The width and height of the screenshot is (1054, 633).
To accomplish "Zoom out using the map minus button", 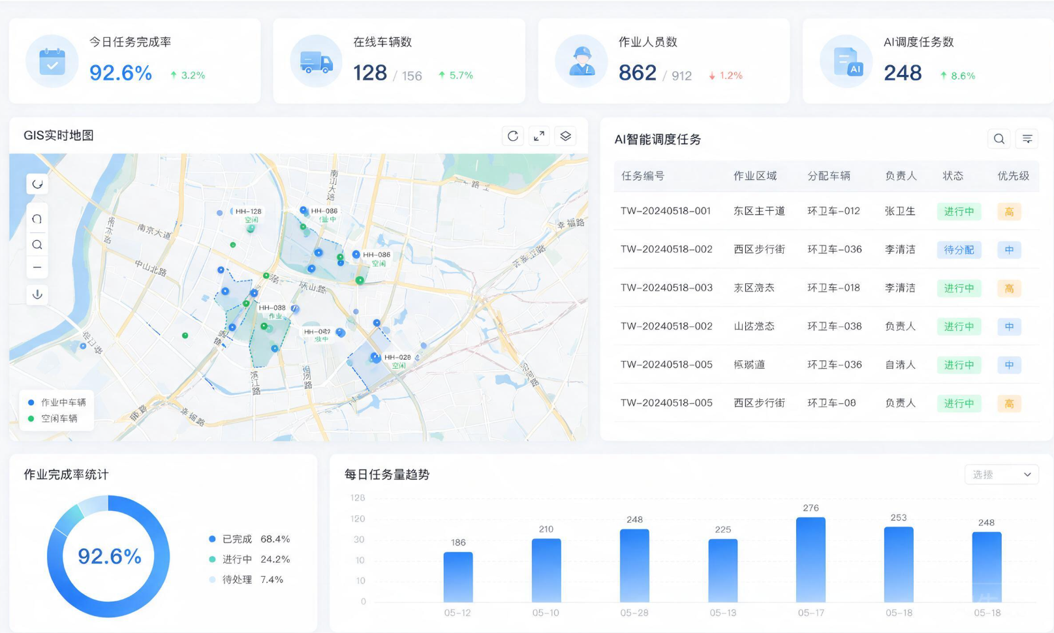I will [x=37, y=268].
